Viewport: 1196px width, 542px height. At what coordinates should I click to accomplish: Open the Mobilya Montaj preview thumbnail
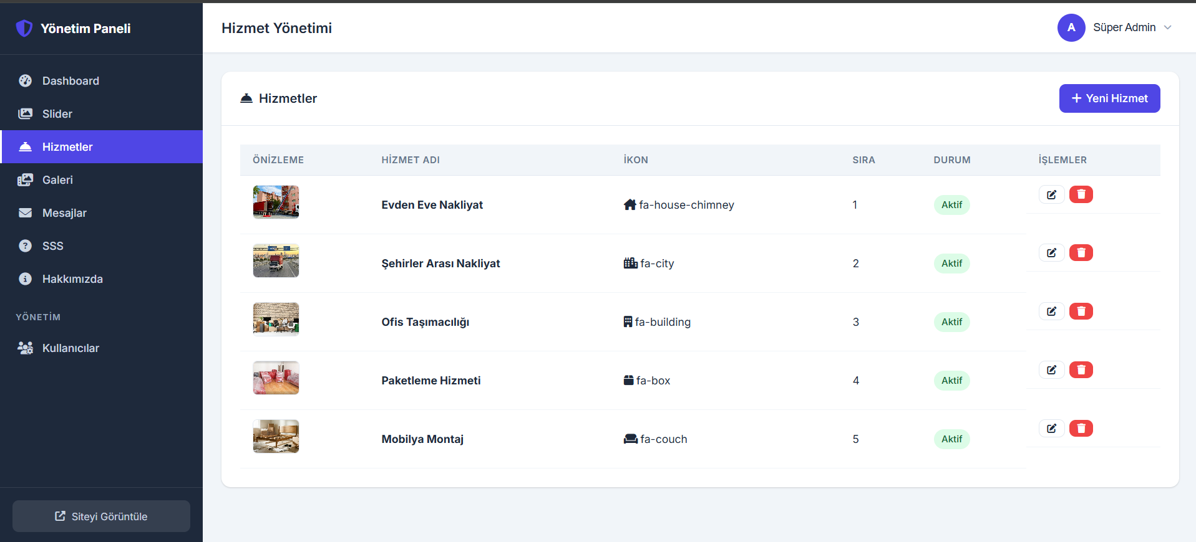click(276, 436)
